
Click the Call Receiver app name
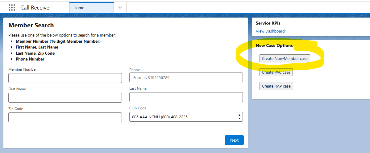tap(36, 8)
